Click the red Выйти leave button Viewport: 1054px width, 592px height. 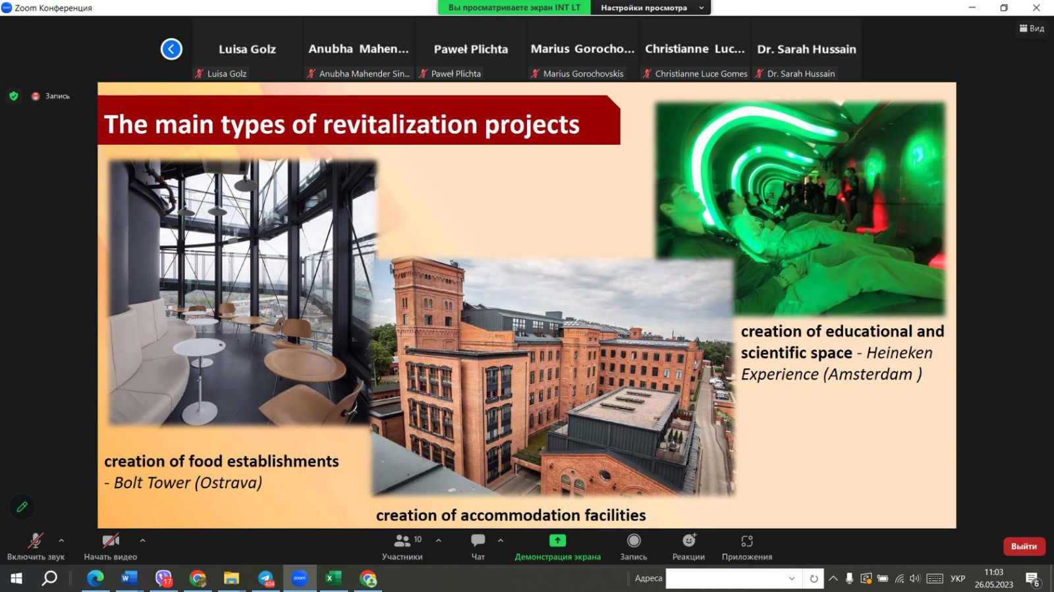(1024, 546)
